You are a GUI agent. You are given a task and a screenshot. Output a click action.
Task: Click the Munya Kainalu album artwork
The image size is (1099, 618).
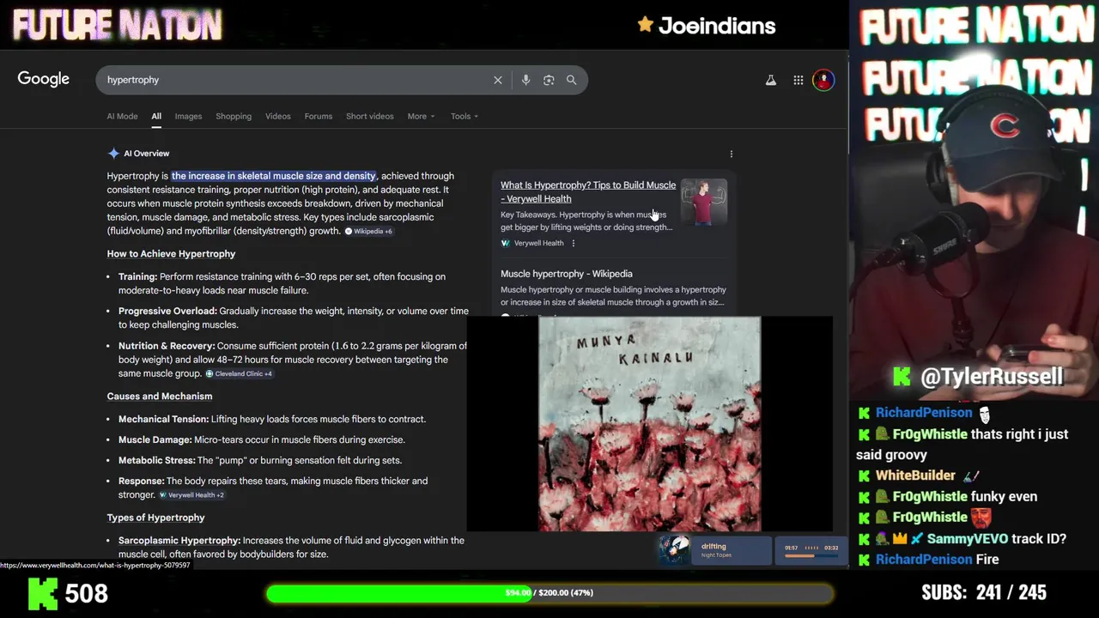[650, 425]
